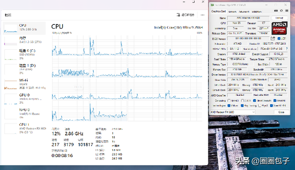Switch to the Sensors tab in GPU-Z

point(232,12)
